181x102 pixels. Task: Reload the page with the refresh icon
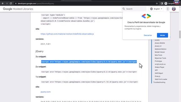point(11,3)
